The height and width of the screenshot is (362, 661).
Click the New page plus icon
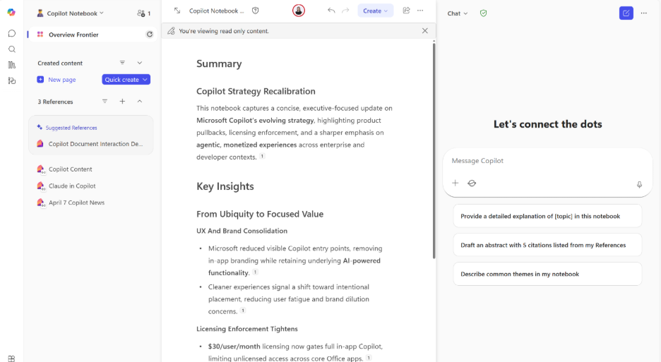pos(40,80)
